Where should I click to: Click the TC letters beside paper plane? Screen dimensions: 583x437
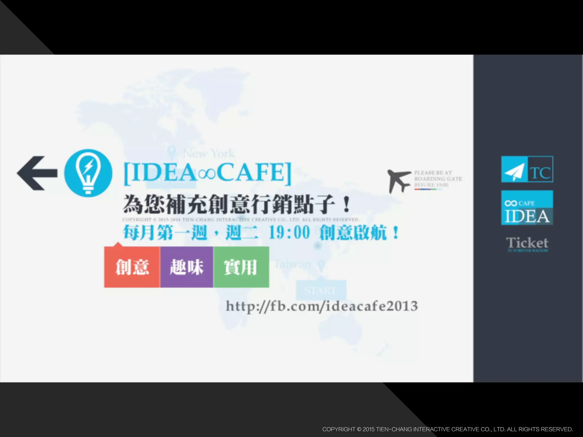[540, 173]
